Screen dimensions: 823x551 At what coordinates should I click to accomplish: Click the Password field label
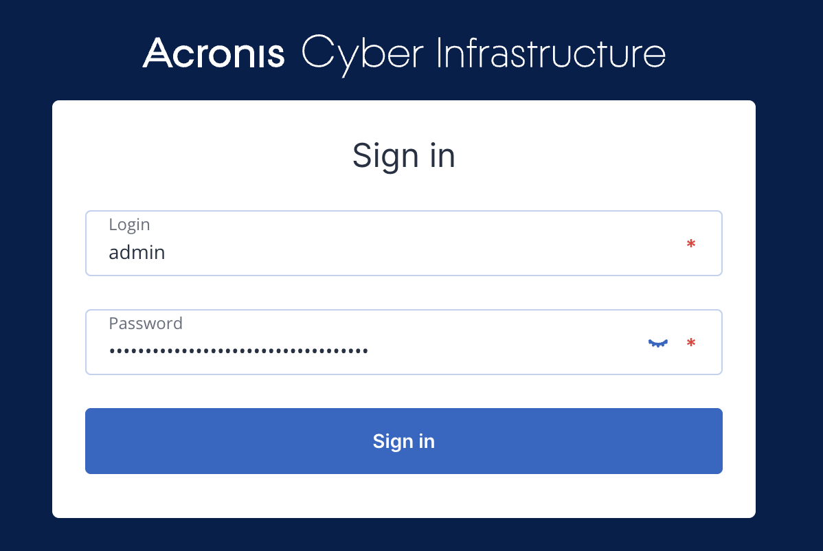pos(146,323)
